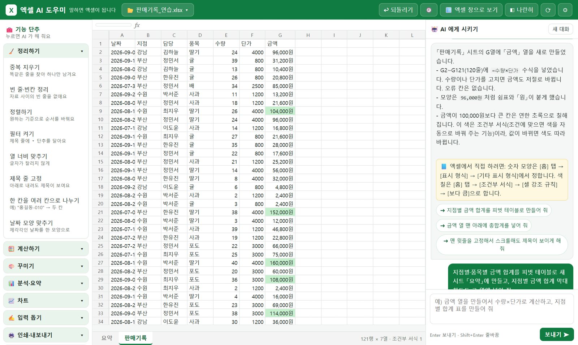Collapse the 정리하기 section
This screenshot has height=345, width=578.
(46, 51)
